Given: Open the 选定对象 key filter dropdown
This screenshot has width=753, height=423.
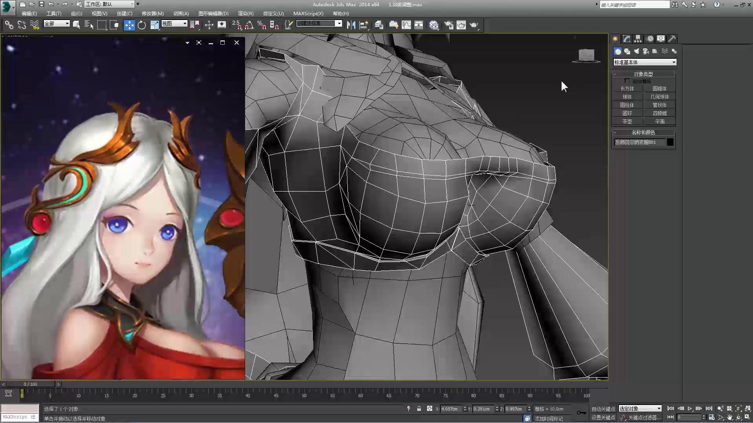Looking at the screenshot, I should [x=640, y=409].
